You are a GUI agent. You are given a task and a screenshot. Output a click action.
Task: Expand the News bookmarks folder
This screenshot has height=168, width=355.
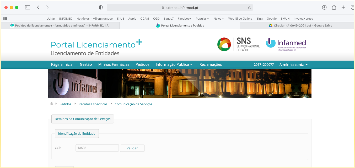pos(219,19)
